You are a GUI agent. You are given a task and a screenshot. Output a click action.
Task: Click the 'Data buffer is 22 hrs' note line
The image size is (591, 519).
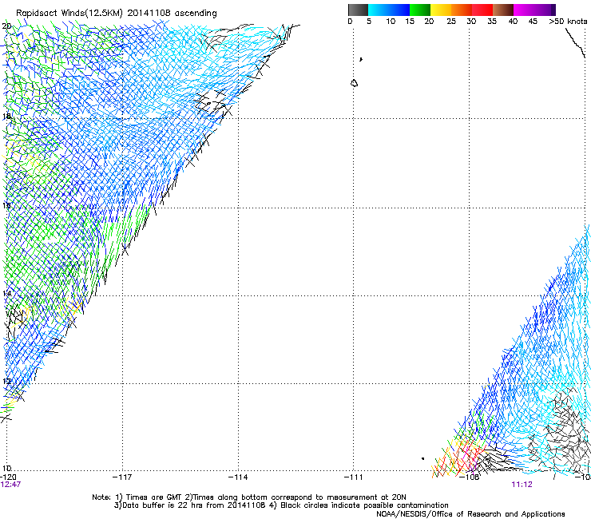click(281, 505)
